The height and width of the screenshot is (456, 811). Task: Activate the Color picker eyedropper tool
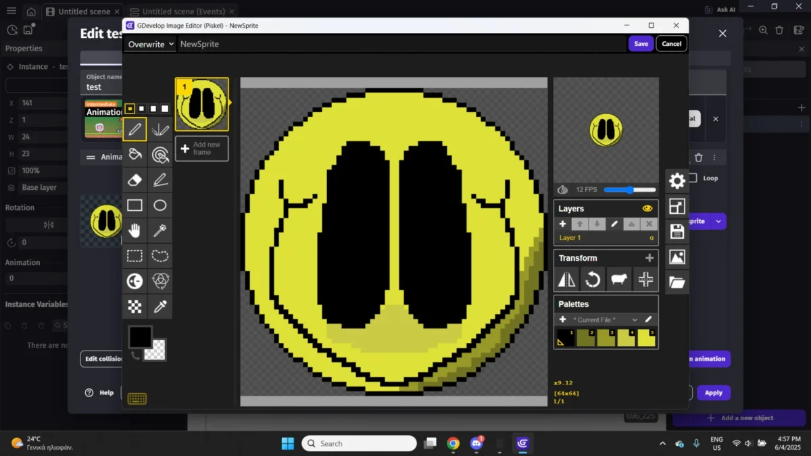point(160,307)
